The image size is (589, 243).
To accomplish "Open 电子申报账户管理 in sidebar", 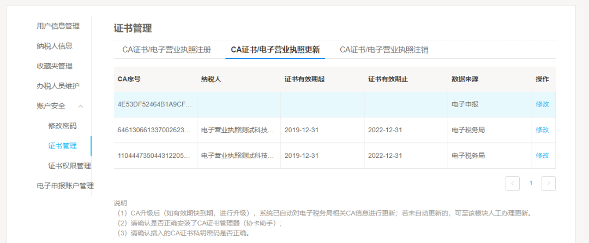I will [x=65, y=186].
